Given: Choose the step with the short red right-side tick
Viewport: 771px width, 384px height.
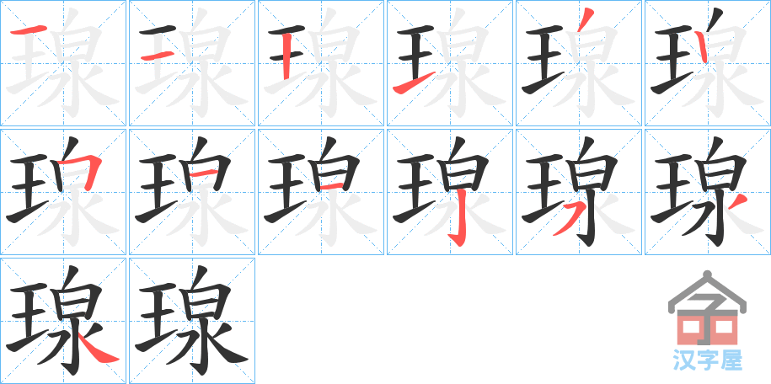Looking at the screenshot, I should coord(707,192).
